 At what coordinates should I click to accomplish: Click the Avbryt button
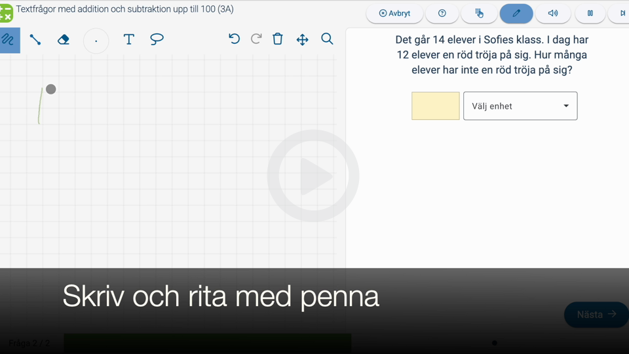click(x=394, y=13)
